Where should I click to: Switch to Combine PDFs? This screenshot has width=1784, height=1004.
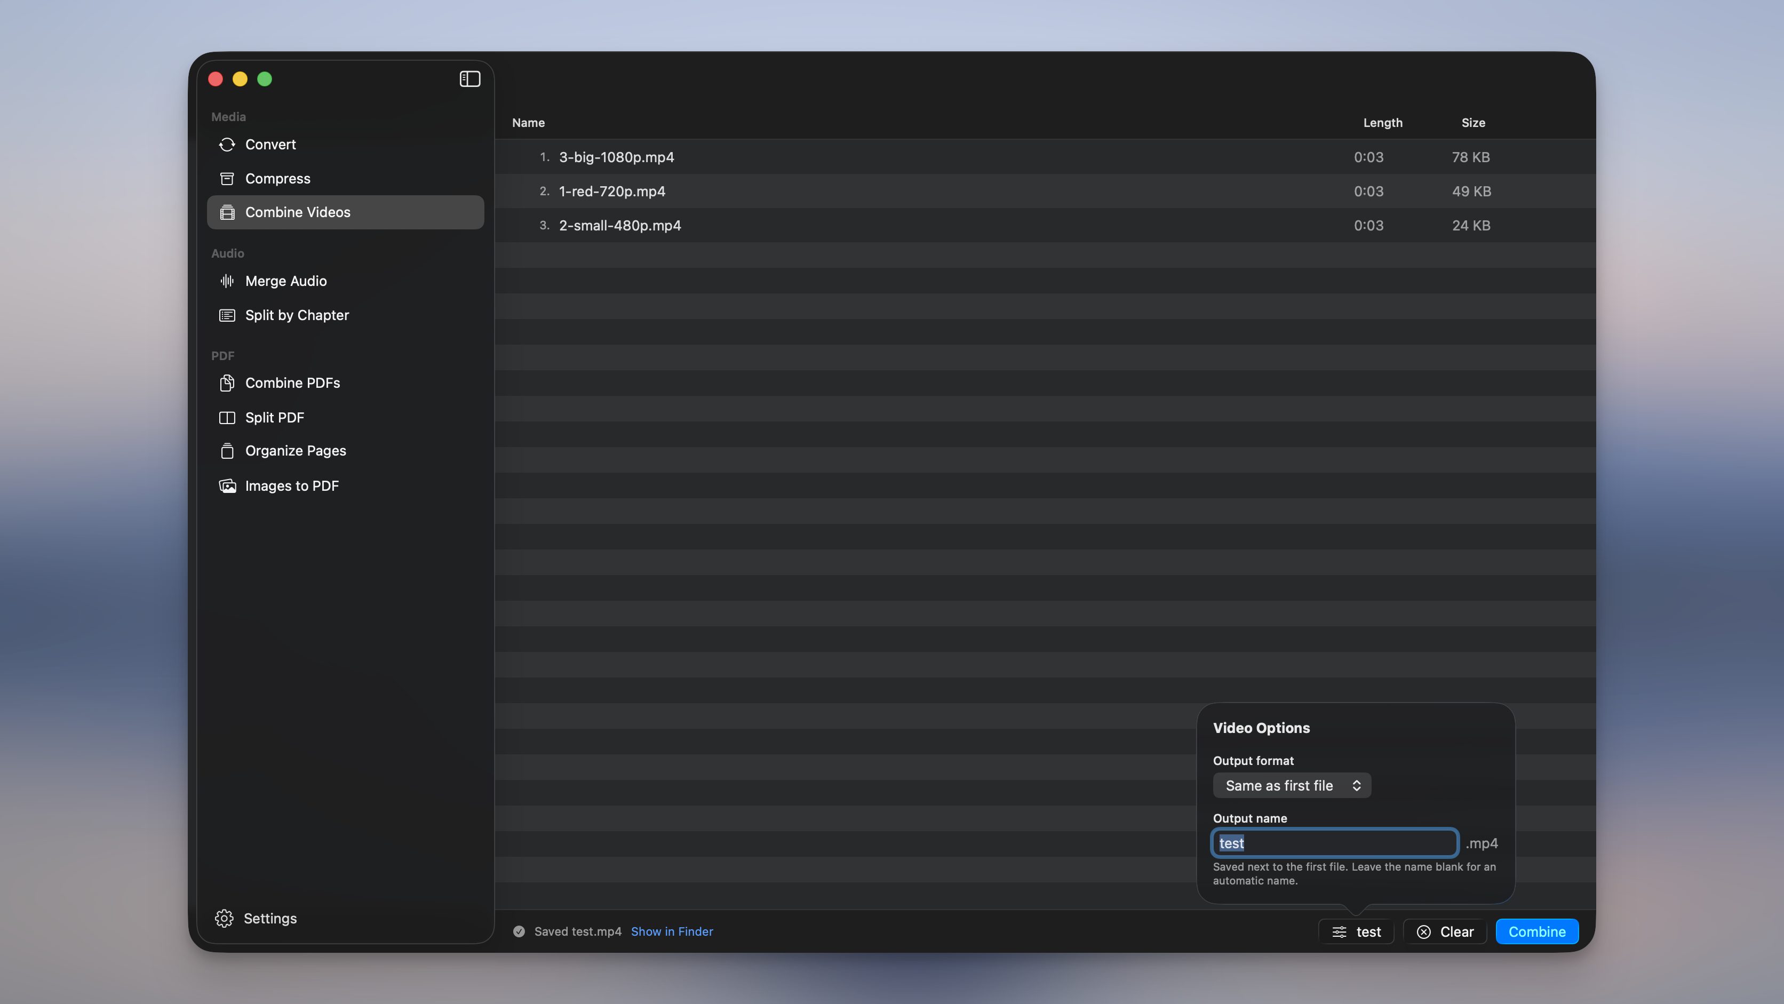pyautogui.click(x=346, y=383)
